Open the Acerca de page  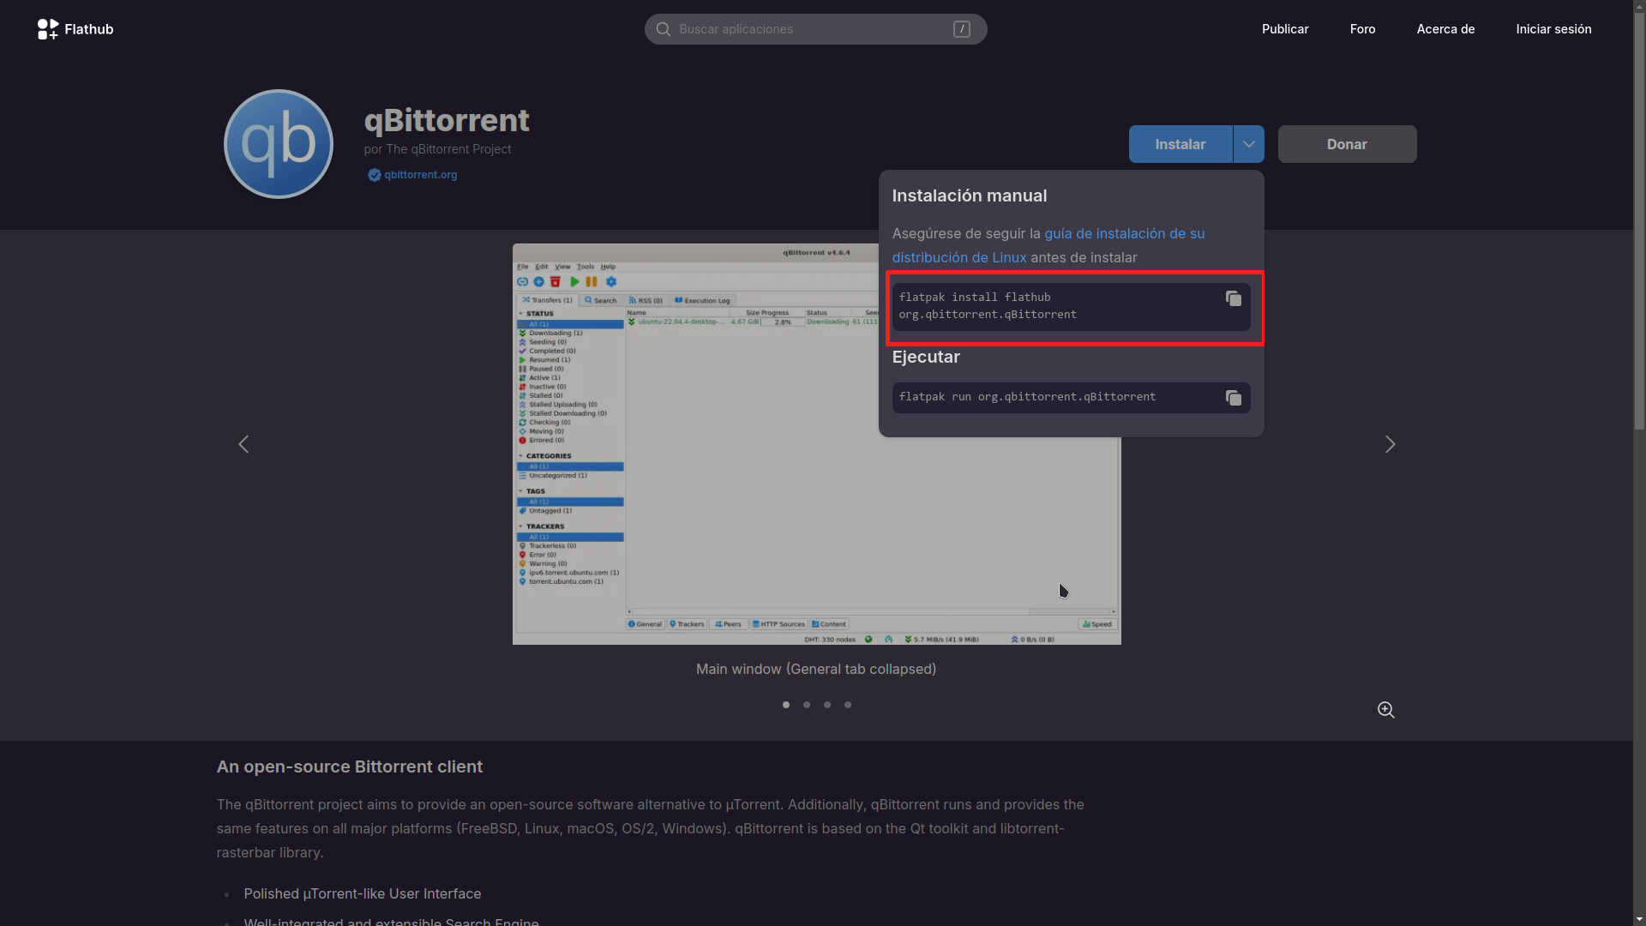[1445, 29]
